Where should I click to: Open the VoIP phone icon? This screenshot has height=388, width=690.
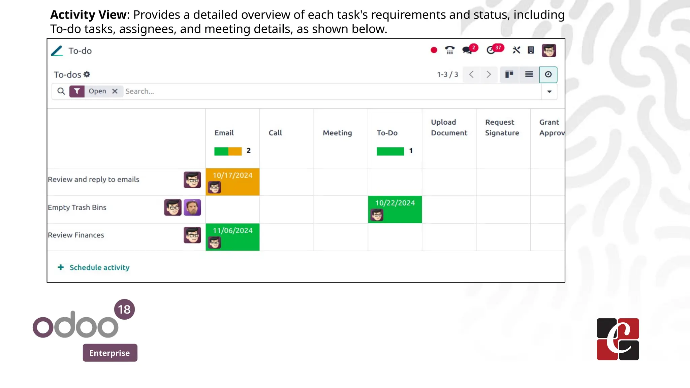[x=450, y=51]
